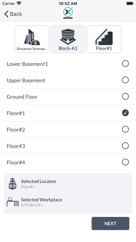Tap the Selected Location building icon
Screen dimensions: 136x242
pos(12,184)
